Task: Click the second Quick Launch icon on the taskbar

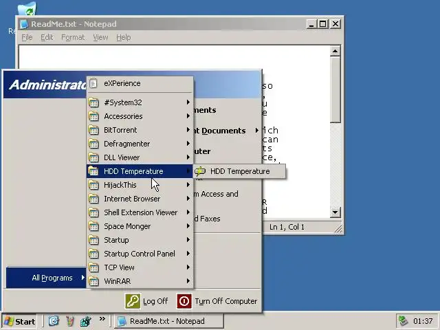Action: (70, 321)
